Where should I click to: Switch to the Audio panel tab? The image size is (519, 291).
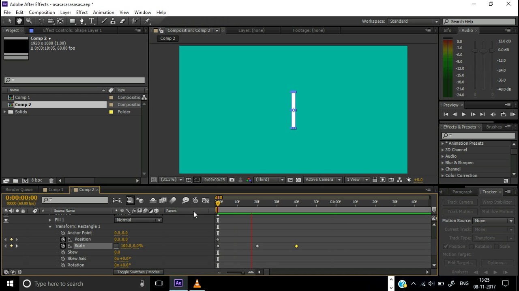(x=467, y=30)
